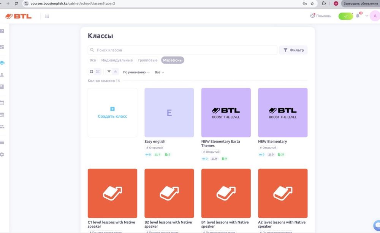380x233 pixels.
Task: Click B2 level lessons with Native speaker title
Action: 168,224
